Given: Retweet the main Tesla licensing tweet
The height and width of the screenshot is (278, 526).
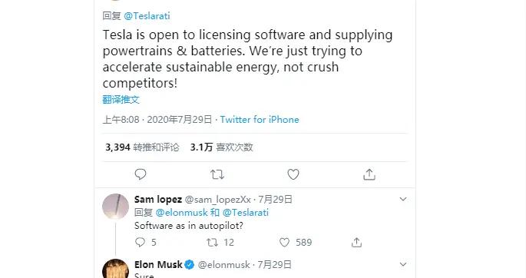Looking at the screenshot, I should click(217, 174).
